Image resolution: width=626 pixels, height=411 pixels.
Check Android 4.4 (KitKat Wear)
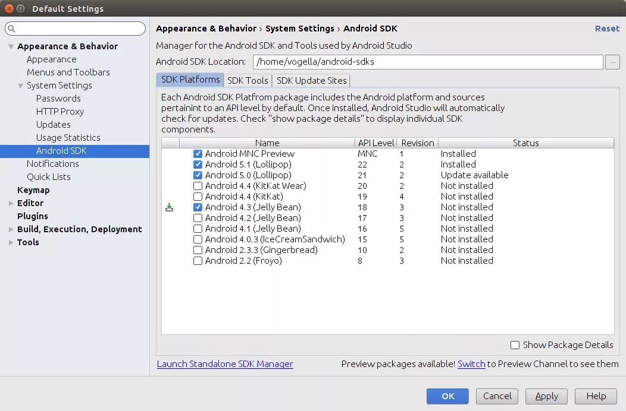tap(198, 186)
